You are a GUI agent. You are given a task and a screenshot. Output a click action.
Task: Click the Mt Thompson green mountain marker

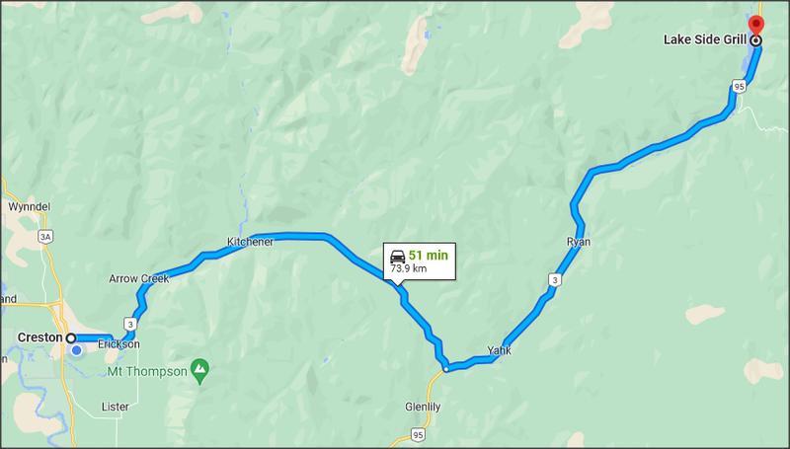pos(200,372)
